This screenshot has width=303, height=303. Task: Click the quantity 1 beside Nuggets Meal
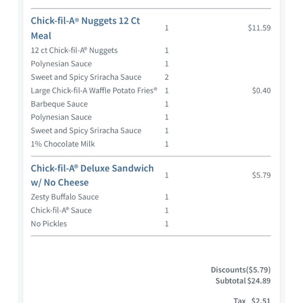click(167, 28)
